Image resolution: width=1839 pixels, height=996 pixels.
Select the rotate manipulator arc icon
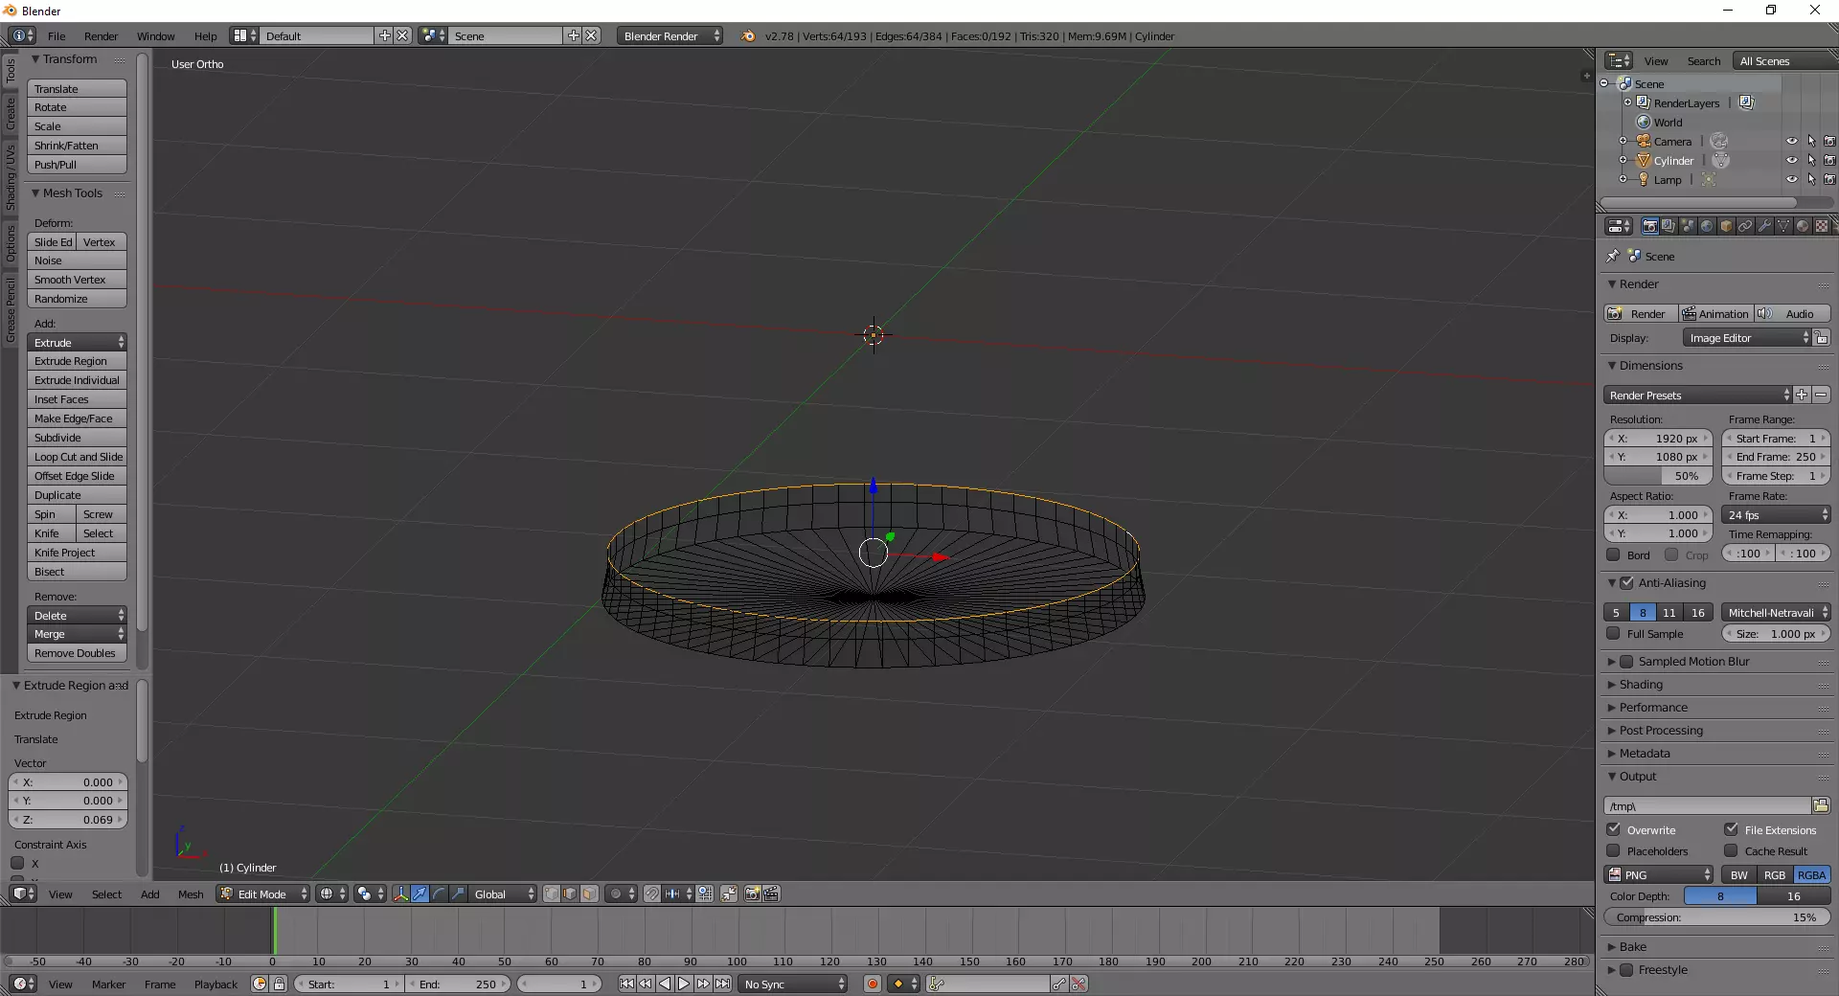pyautogui.click(x=439, y=894)
